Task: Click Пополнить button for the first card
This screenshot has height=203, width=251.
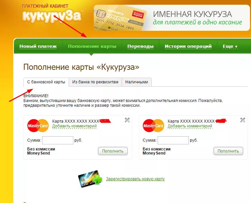Action: tap(113, 151)
